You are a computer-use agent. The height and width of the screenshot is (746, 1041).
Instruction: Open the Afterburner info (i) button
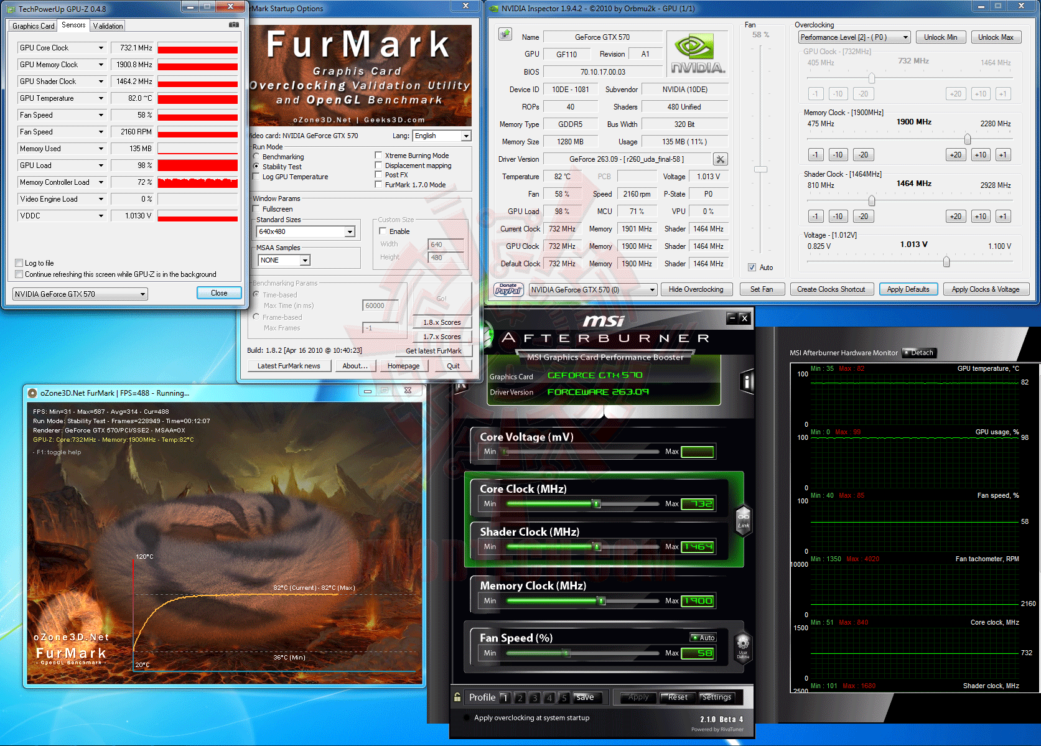click(746, 382)
